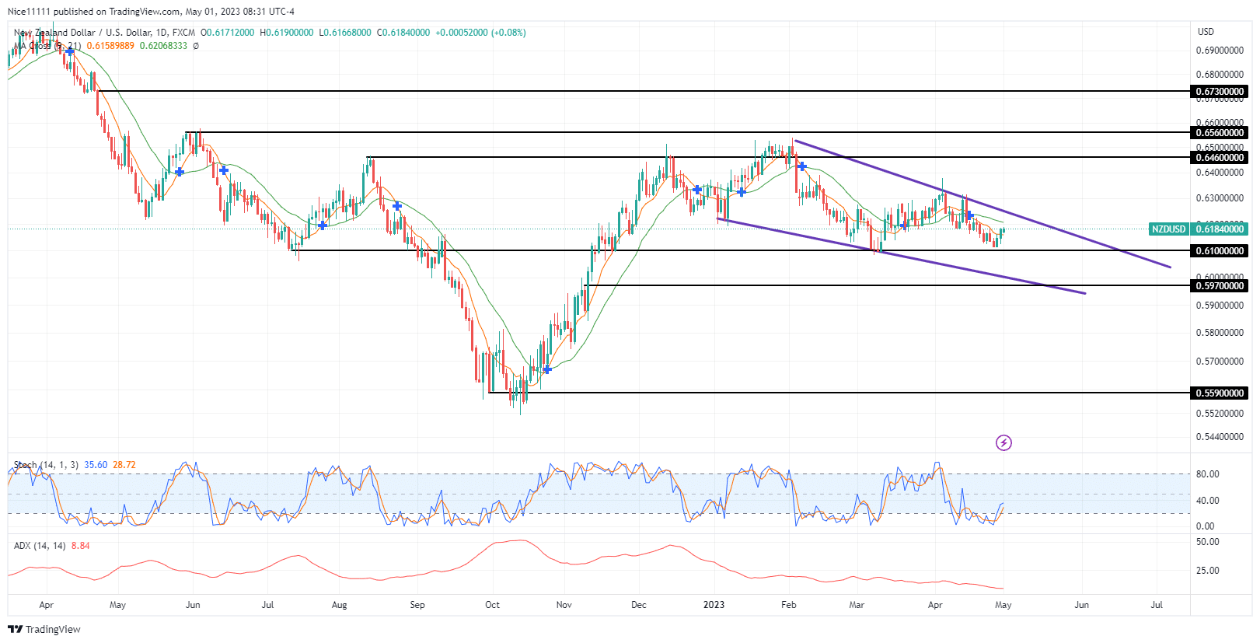Click the low price L0.61668000
The width and height of the screenshot is (1260, 643).
[345, 33]
